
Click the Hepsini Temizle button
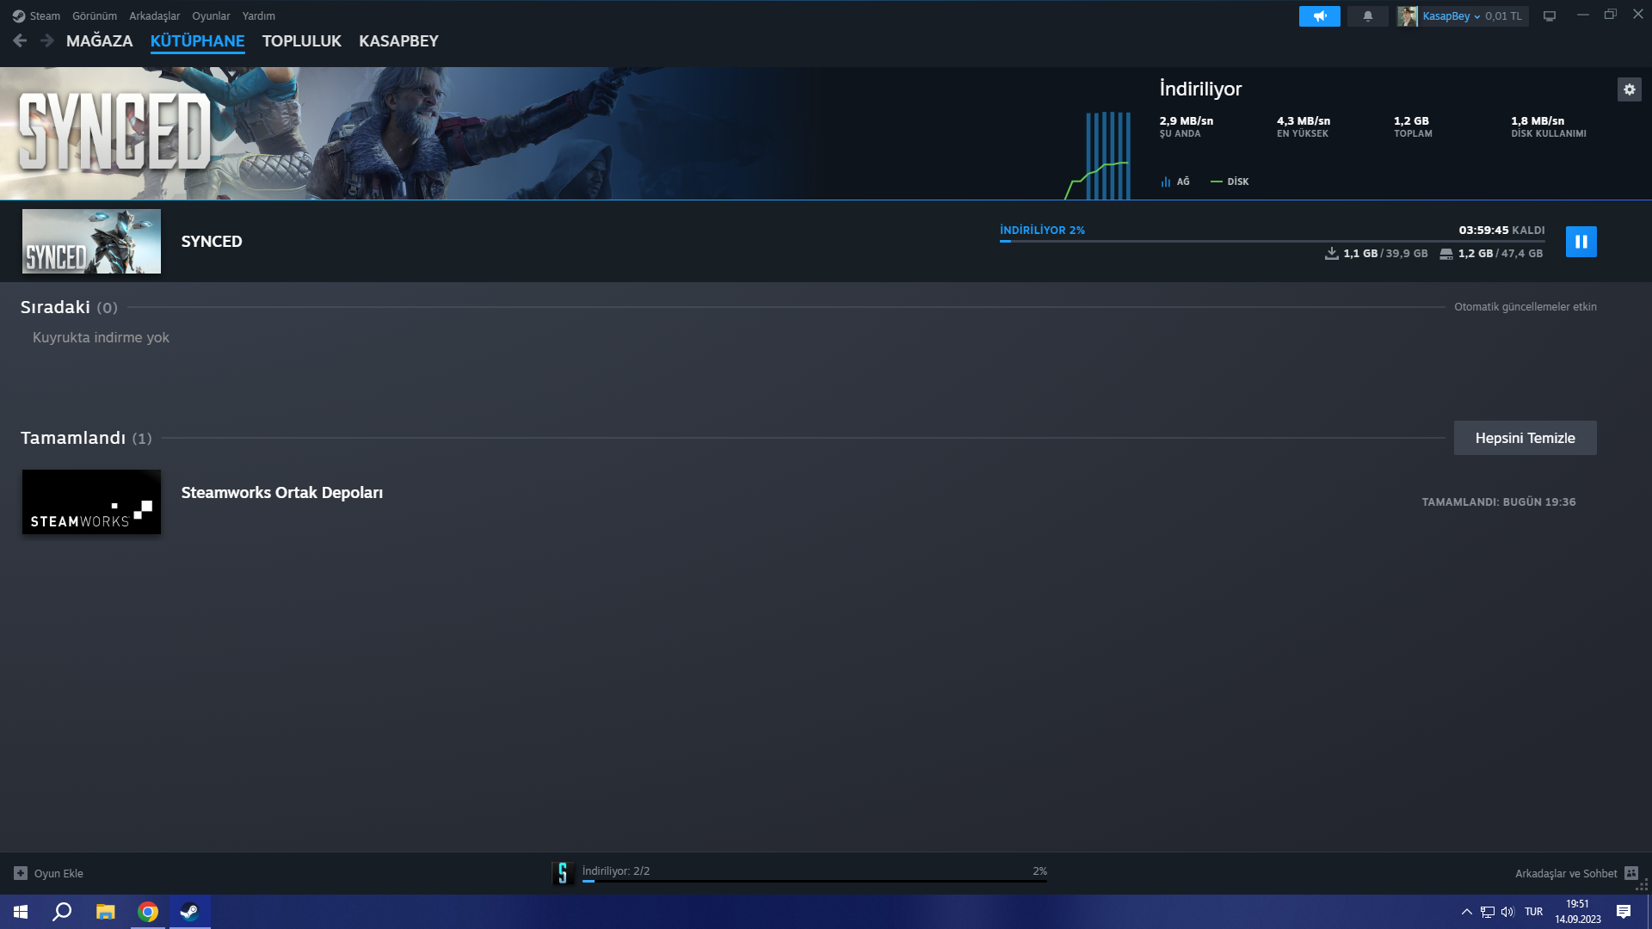pyautogui.click(x=1525, y=438)
